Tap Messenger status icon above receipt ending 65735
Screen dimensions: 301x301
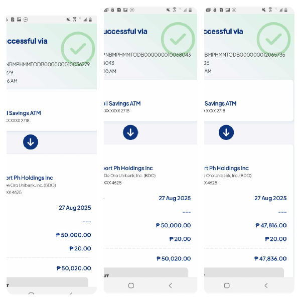tap(234, 10)
